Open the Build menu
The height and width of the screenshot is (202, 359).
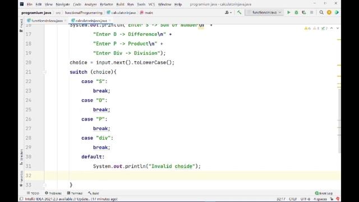pyautogui.click(x=120, y=4)
